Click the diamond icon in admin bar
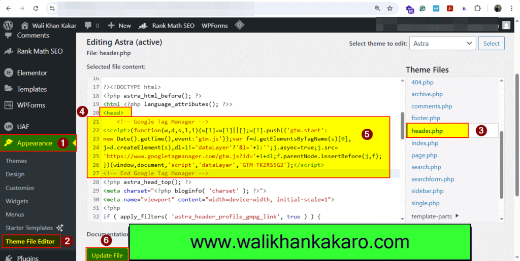This screenshot has height=261, width=520. (240, 25)
